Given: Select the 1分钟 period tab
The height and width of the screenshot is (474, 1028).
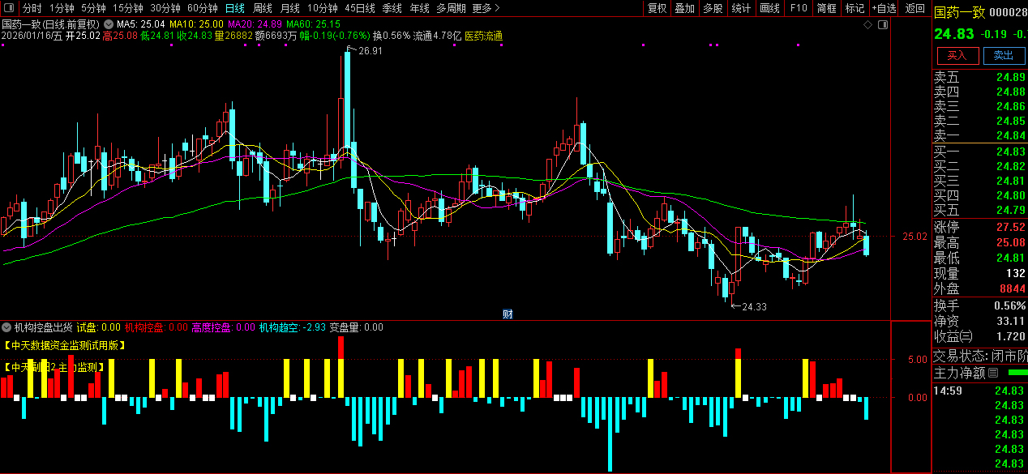Looking at the screenshot, I should point(62,8).
